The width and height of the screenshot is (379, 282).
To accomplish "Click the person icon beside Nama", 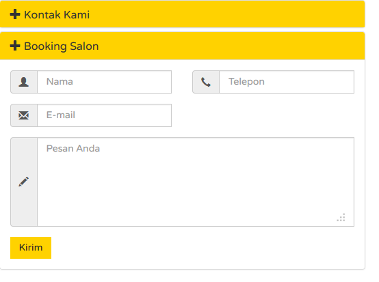I will tap(24, 82).
